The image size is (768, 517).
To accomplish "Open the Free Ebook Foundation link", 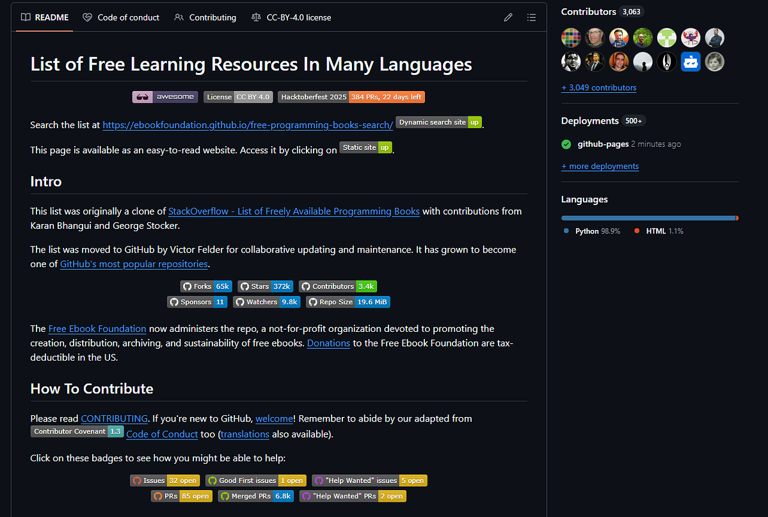I will [x=97, y=328].
